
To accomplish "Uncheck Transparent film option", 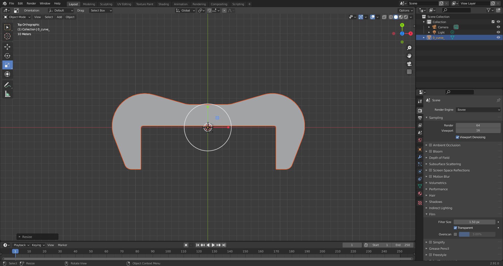I will coord(455,228).
